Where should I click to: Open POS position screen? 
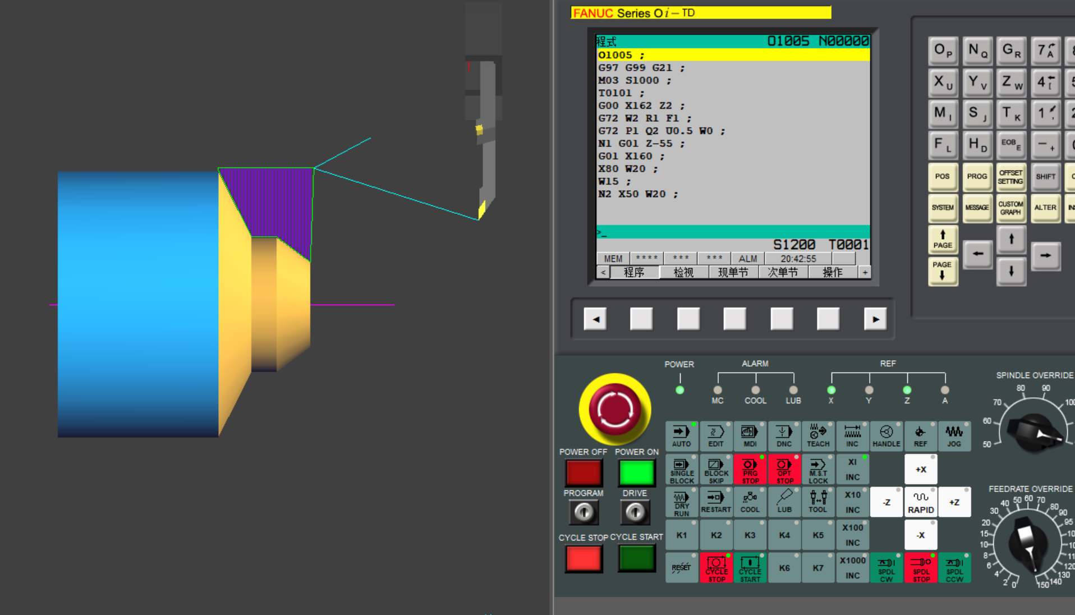tap(943, 177)
